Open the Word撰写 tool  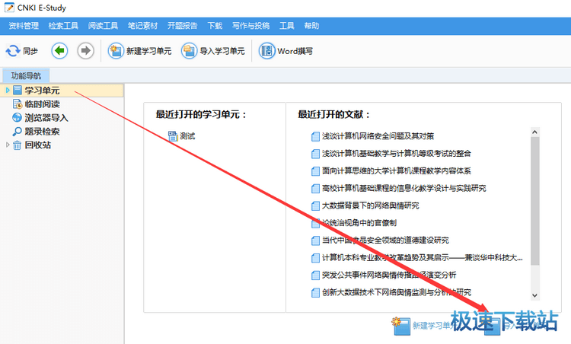point(267,51)
